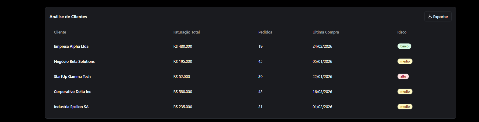Click the Última Compra column header
Screen dimensions: 479x122
(x=326, y=32)
